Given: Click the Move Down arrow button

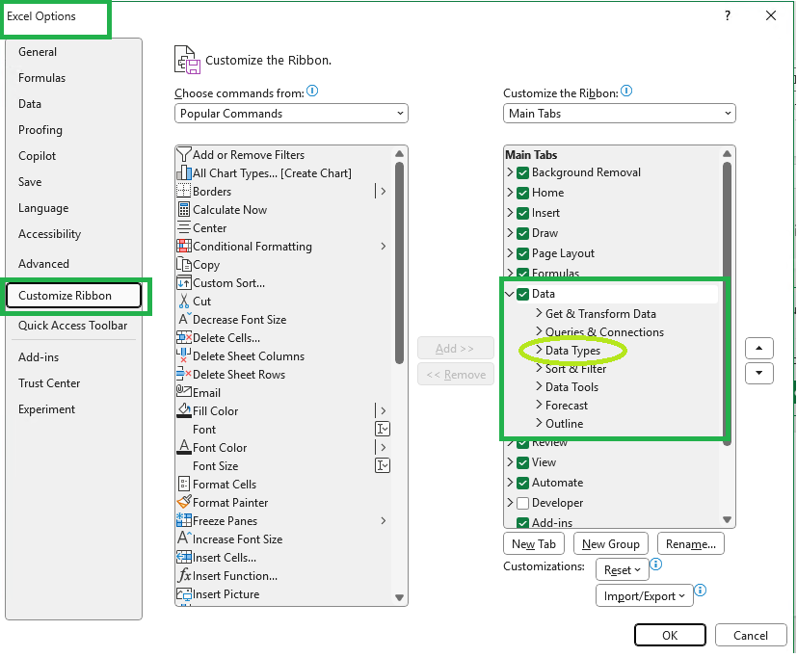Looking at the screenshot, I should [x=758, y=373].
